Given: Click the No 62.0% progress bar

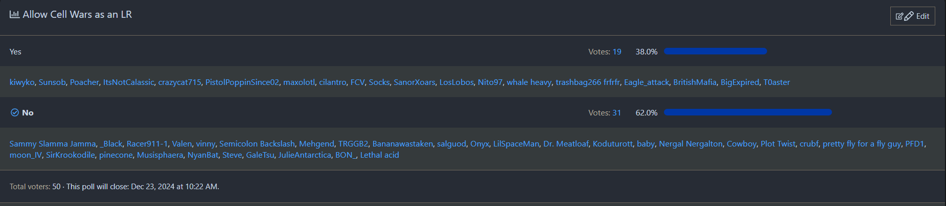Looking at the screenshot, I should pos(747,112).
